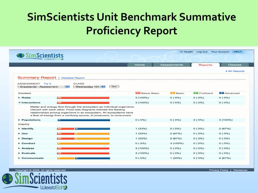Open the Detailed Report link

(x=73, y=78)
